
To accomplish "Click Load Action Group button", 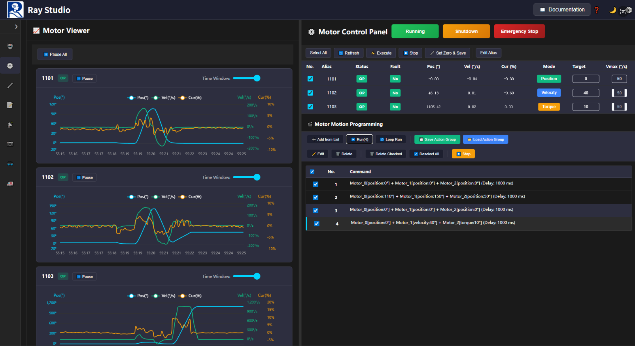I will tap(486, 139).
